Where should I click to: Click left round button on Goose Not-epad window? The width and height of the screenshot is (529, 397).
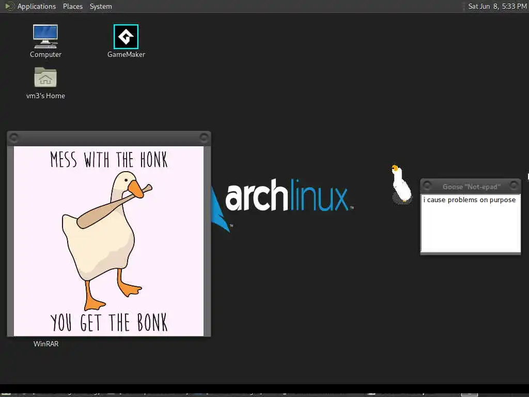pyautogui.click(x=427, y=186)
